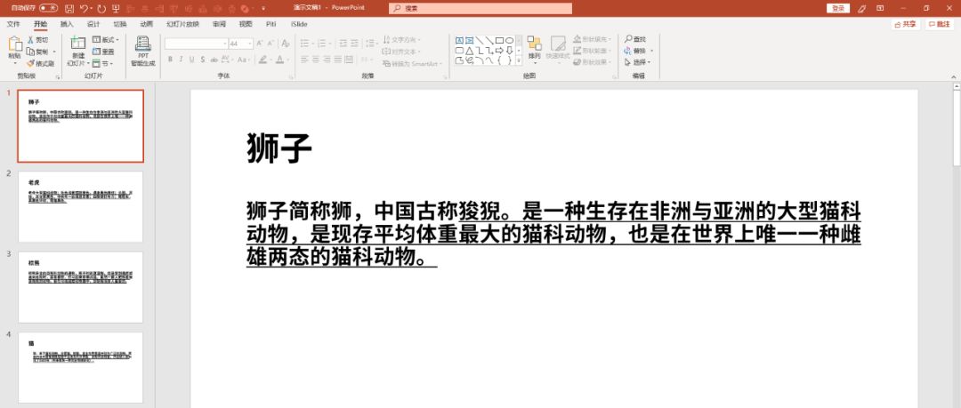961x408 pixels.
Task: Toggle Strikethrough (ab) formatting
Action: pos(214,60)
